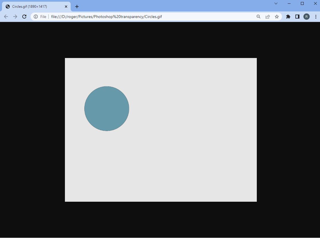Open a new tab with the plus button
The height and width of the screenshot is (238, 320).
[x=77, y=6]
